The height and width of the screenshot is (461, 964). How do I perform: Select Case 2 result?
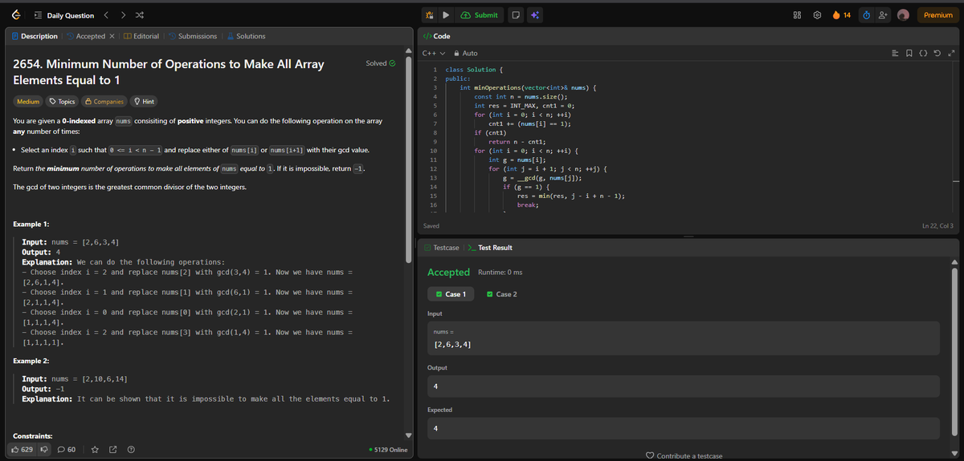[x=502, y=294]
